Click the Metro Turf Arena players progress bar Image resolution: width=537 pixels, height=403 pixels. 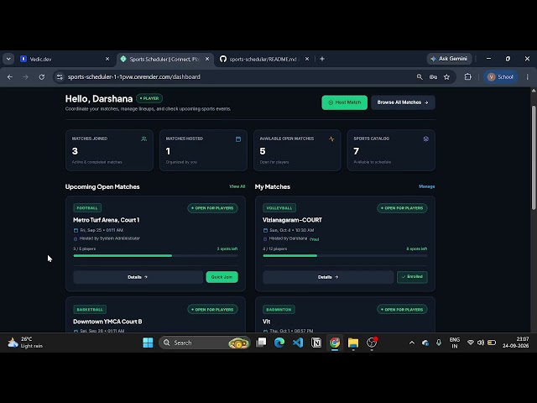(x=155, y=255)
